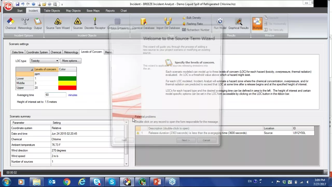Open the Chart ribbon tab
Screen dimensions: 332x187
[x=123, y=11]
